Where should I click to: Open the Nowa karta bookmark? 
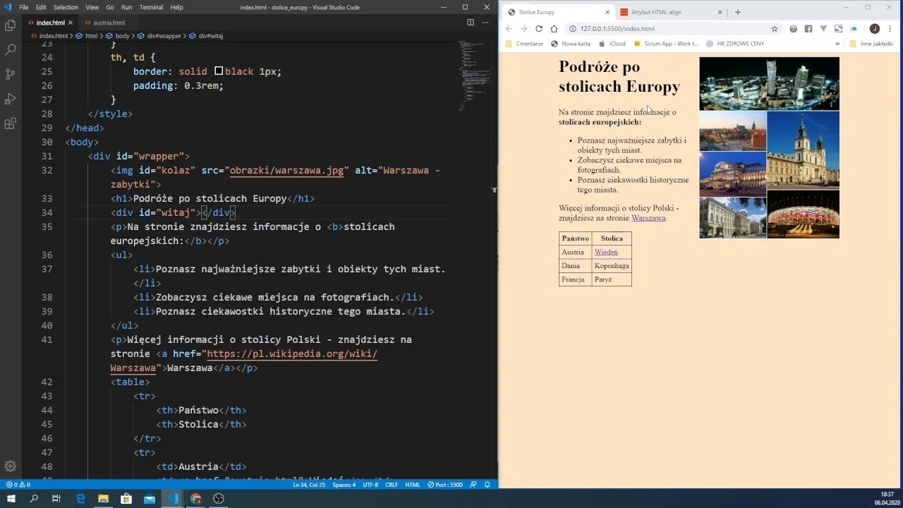[571, 44]
